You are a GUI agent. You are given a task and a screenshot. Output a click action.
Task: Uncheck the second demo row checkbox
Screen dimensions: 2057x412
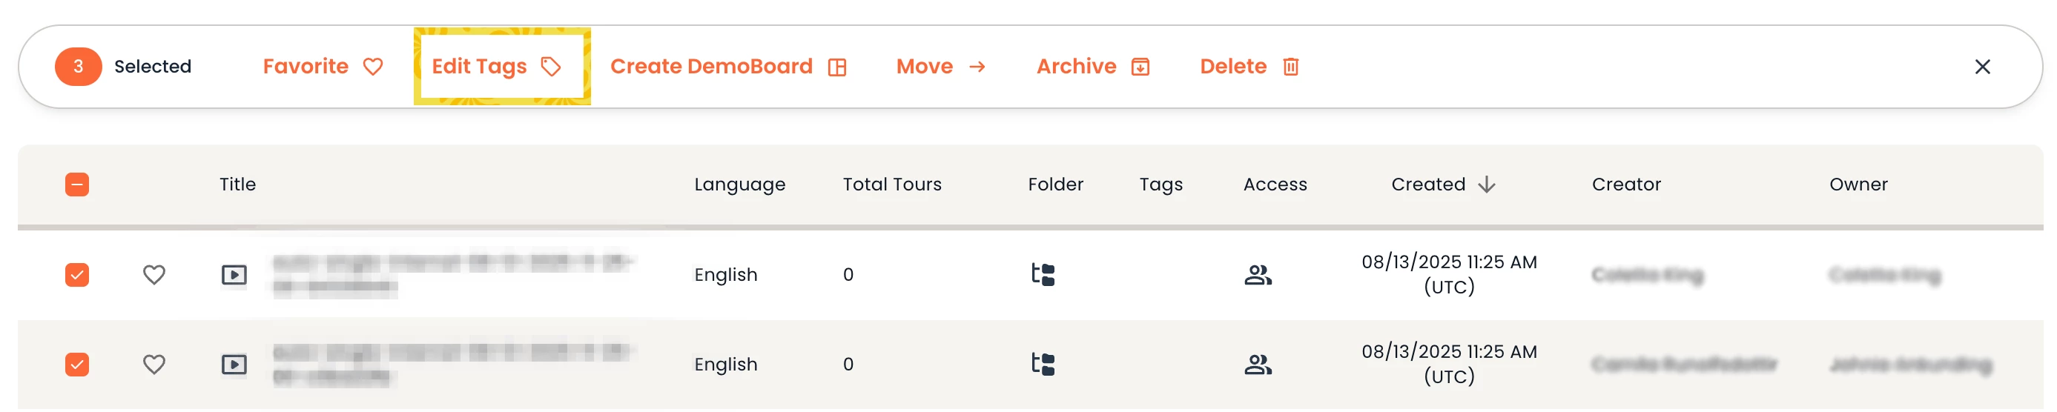[x=77, y=364]
